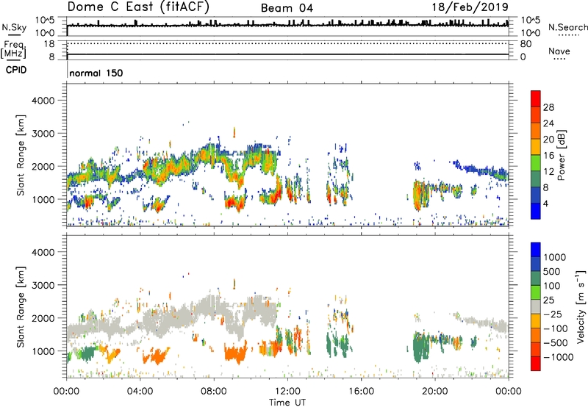This screenshot has width=588, height=407.
Task: Select the '20' power colorbar label
Action: pyautogui.click(x=548, y=140)
